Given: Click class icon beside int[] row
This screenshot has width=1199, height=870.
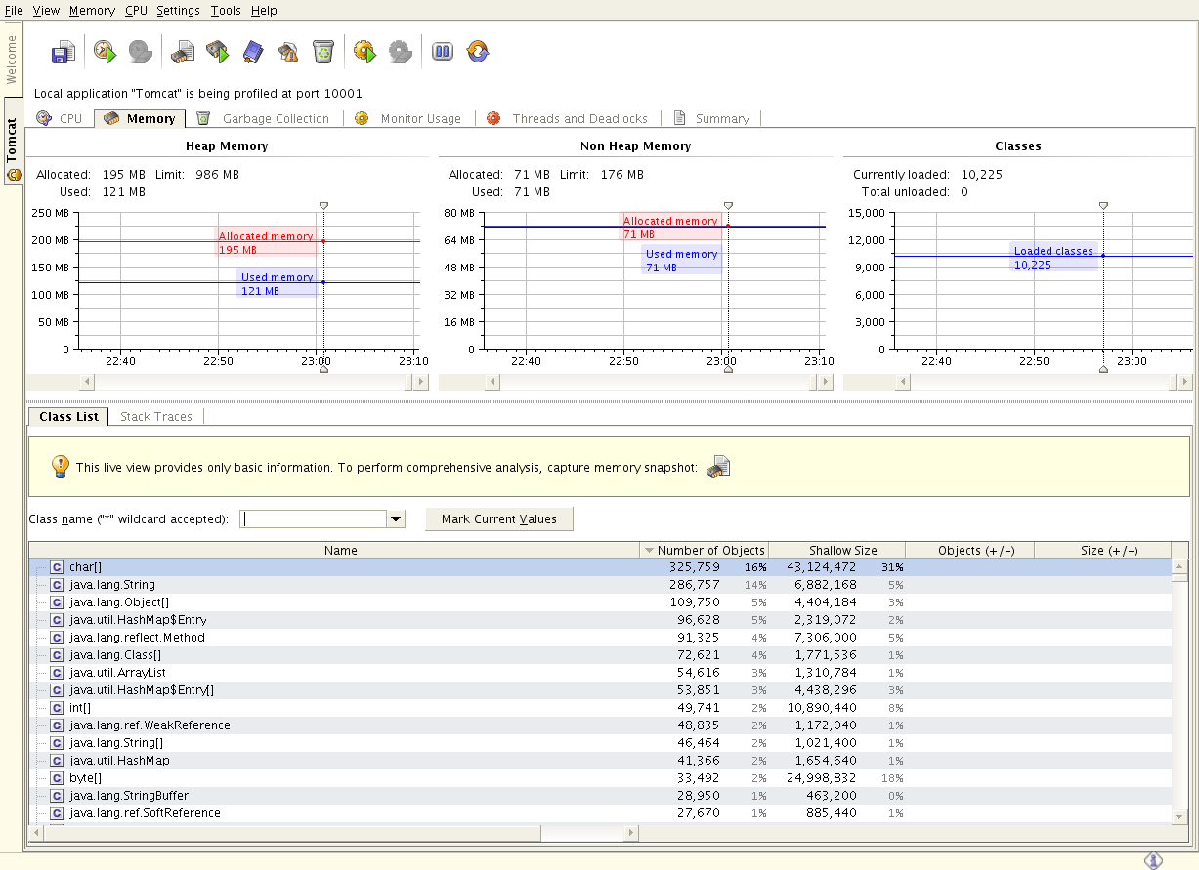Looking at the screenshot, I should coord(57,708).
